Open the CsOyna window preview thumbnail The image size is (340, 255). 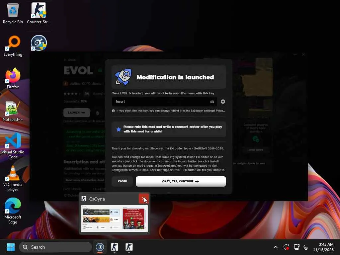[x=115, y=218]
